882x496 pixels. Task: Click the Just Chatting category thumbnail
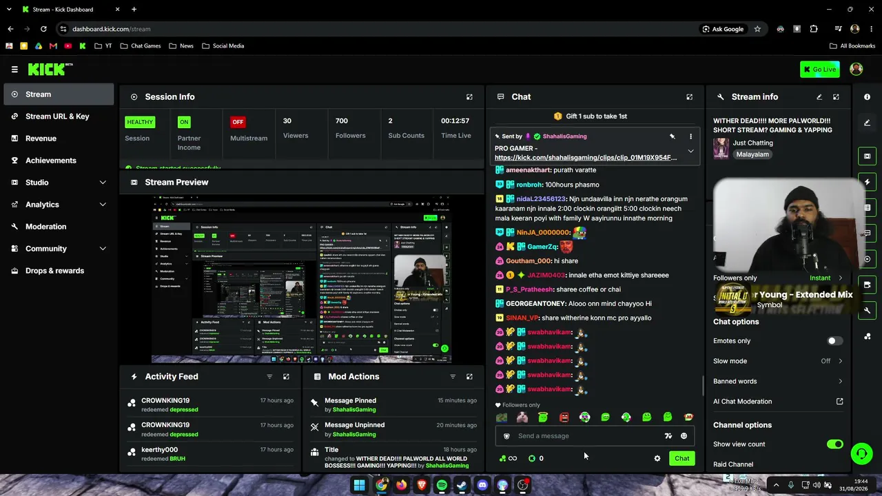click(x=721, y=149)
